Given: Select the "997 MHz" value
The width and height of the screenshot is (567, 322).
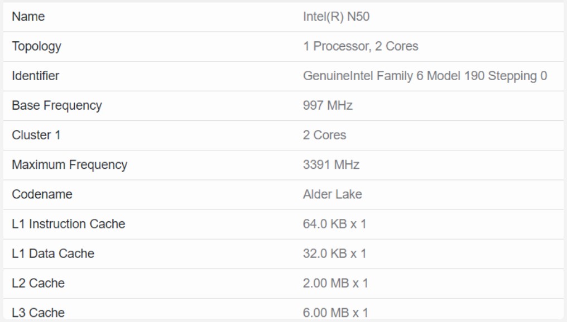Looking at the screenshot, I should tap(328, 105).
